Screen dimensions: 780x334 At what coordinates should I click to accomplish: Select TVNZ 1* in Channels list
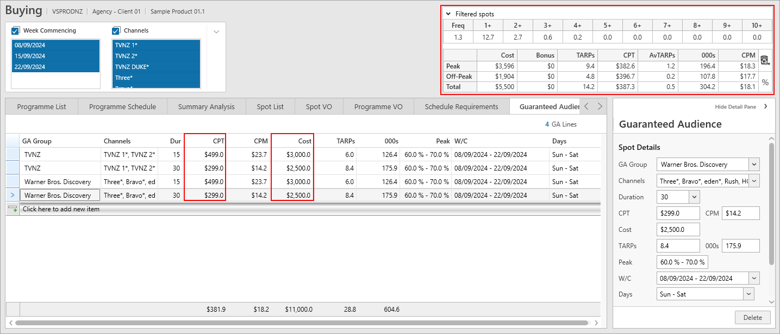tap(156, 45)
